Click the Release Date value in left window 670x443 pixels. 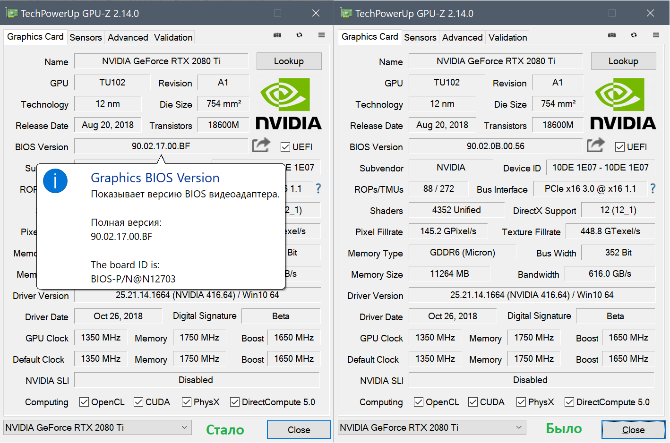(x=108, y=125)
